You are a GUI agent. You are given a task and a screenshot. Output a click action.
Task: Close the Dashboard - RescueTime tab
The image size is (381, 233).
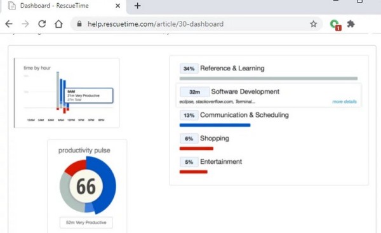(x=117, y=6)
